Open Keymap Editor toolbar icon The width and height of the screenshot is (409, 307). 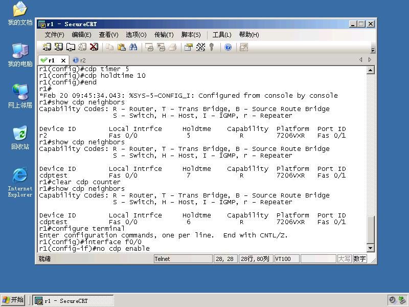[x=200, y=47]
